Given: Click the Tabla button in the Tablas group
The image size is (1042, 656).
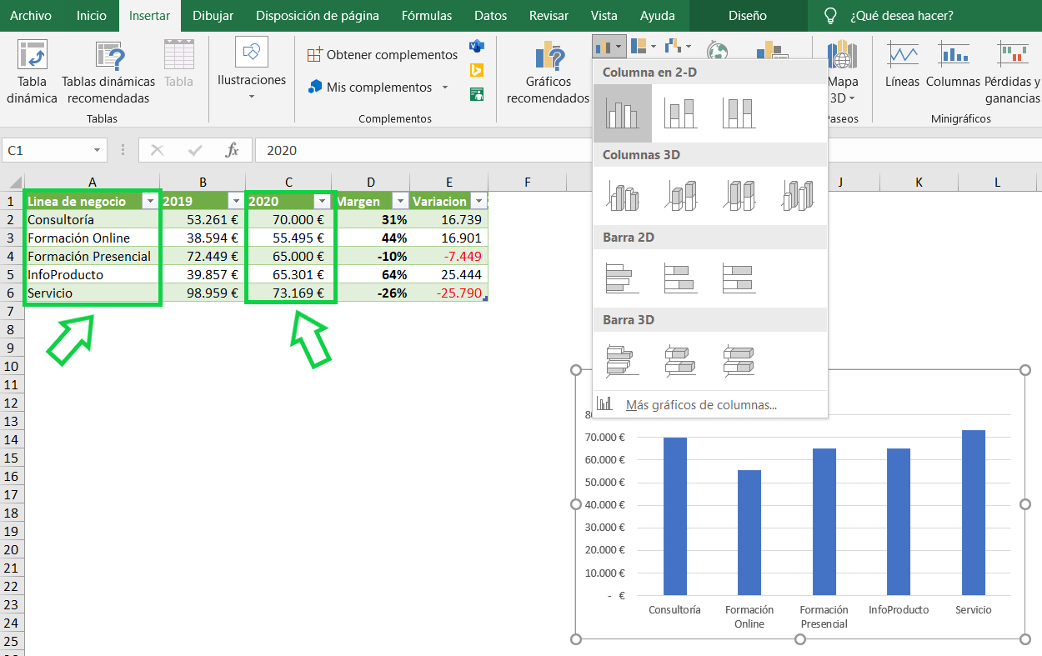Looking at the screenshot, I should (x=178, y=64).
